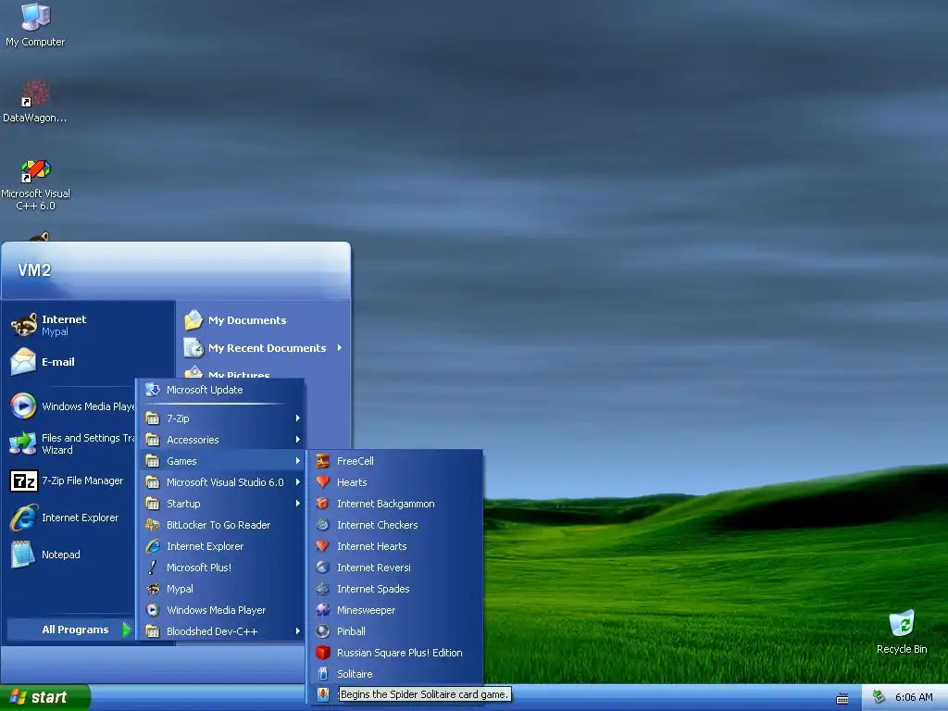Select the DataWagon desktop shortcut icon
948x711 pixels.
click(35, 94)
